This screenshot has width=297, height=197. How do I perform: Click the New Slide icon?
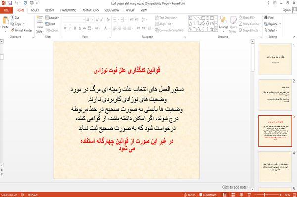coord(40,20)
